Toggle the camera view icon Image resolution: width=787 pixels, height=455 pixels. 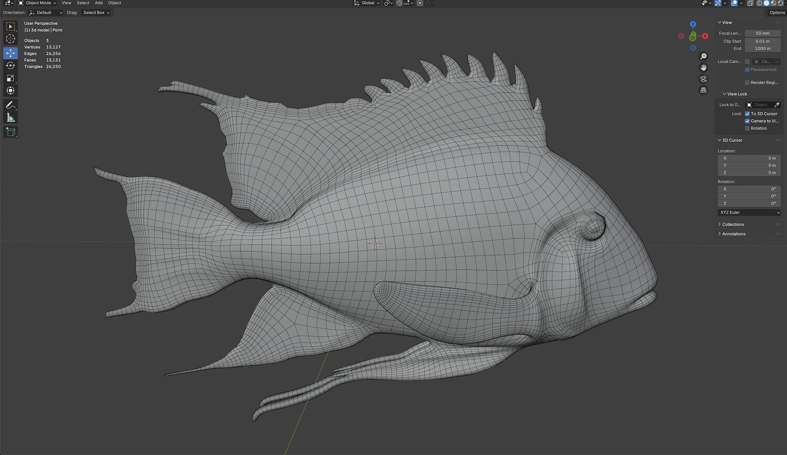tap(704, 79)
